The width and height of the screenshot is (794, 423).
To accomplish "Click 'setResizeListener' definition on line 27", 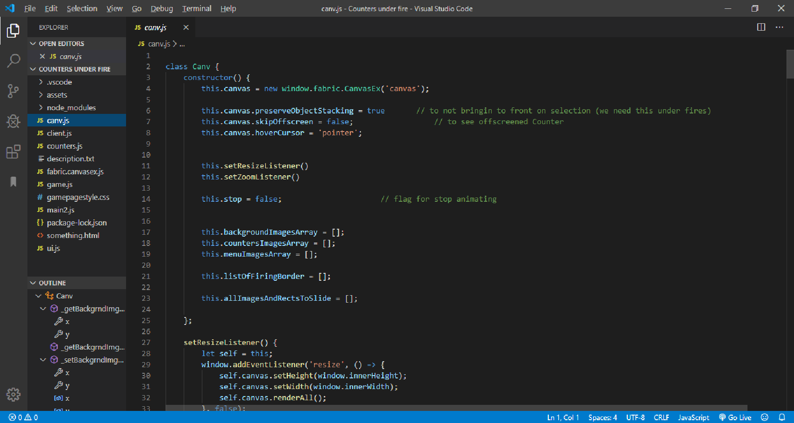I will 221,343.
